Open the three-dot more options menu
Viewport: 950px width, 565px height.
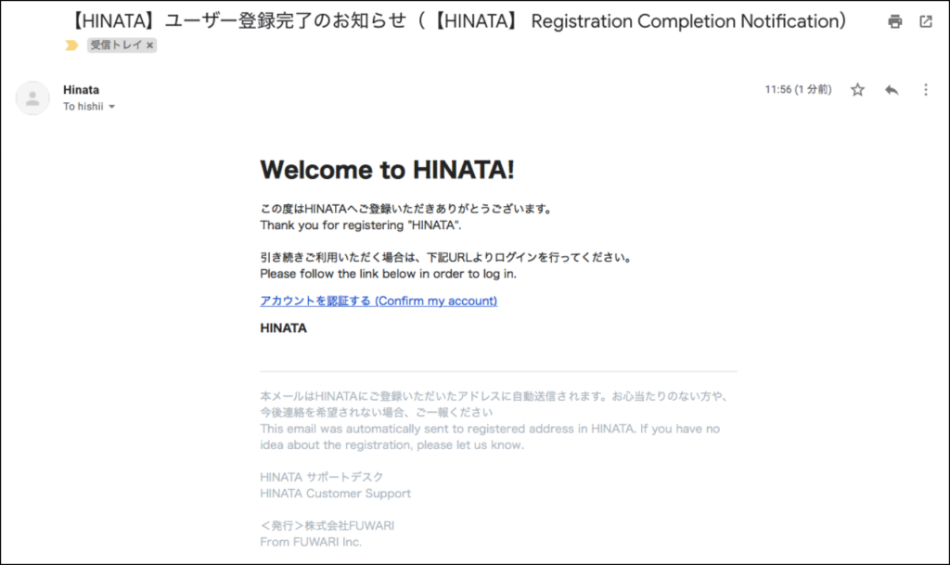click(x=926, y=90)
